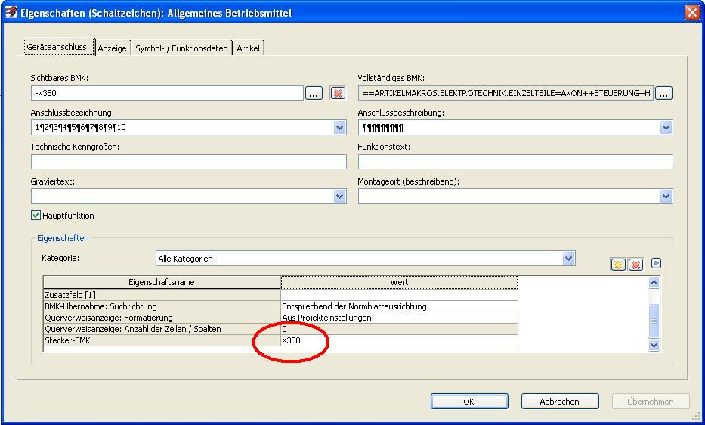Open the ellipsis browse button for Vollständiges BMK

click(663, 93)
